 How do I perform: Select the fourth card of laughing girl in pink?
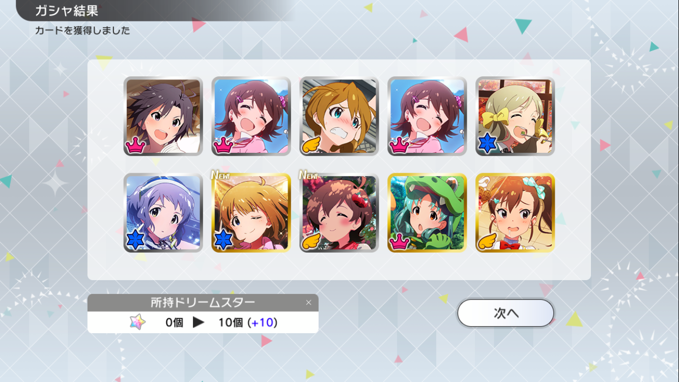tap(427, 116)
